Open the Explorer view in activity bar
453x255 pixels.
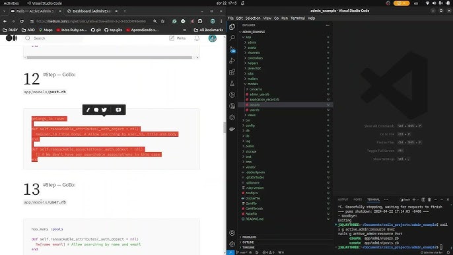(232, 26)
